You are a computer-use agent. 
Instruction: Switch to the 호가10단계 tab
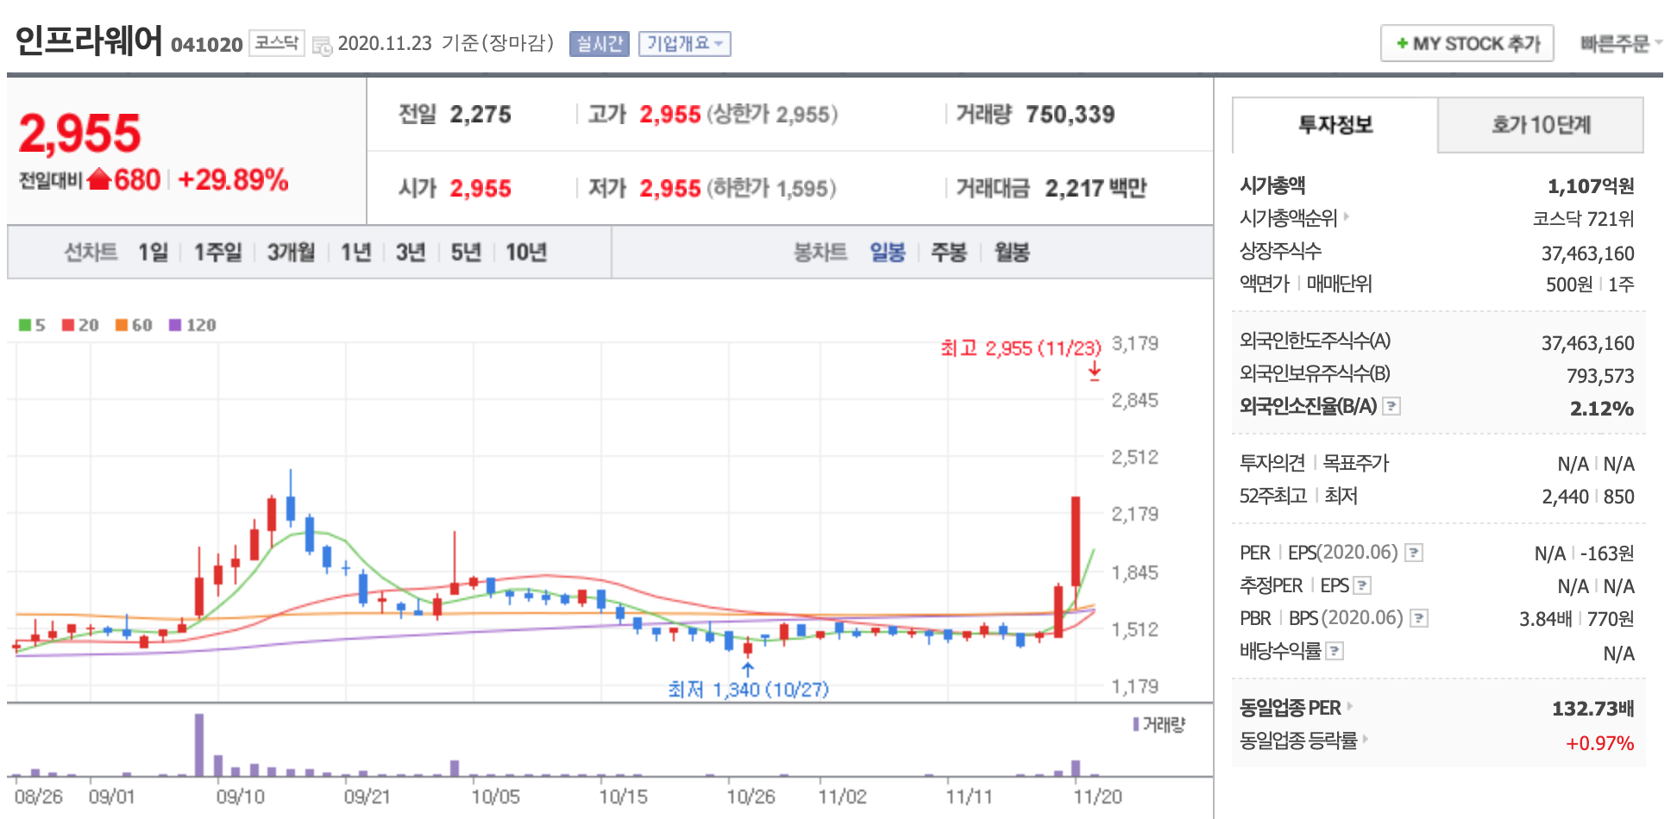click(1541, 125)
